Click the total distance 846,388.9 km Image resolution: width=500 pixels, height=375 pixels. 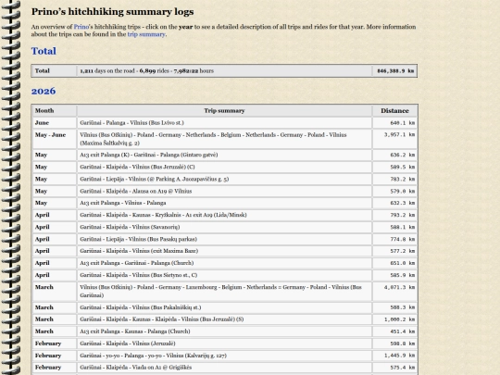click(x=394, y=70)
